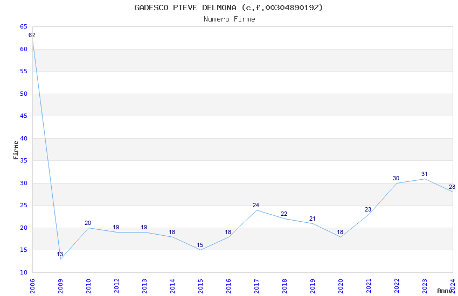Image resolution: width=458 pixels, height=296 pixels.
Task: Pick the x-axis year 2018
Action: coord(284,286)
